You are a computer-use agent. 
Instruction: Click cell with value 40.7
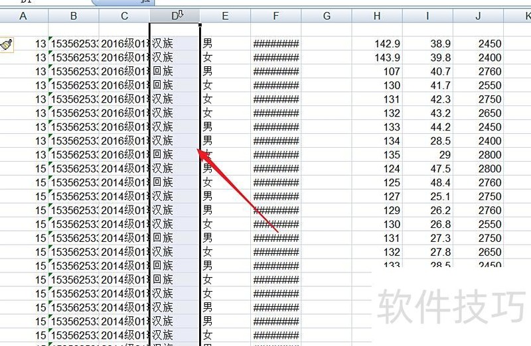[427, 72]
